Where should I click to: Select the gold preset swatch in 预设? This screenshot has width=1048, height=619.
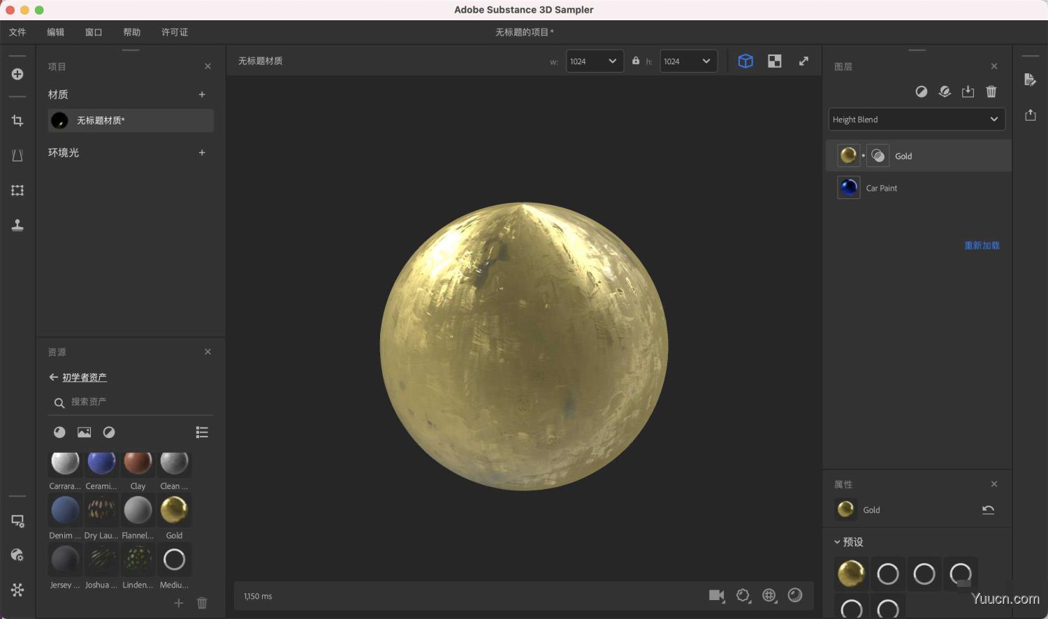851,573
